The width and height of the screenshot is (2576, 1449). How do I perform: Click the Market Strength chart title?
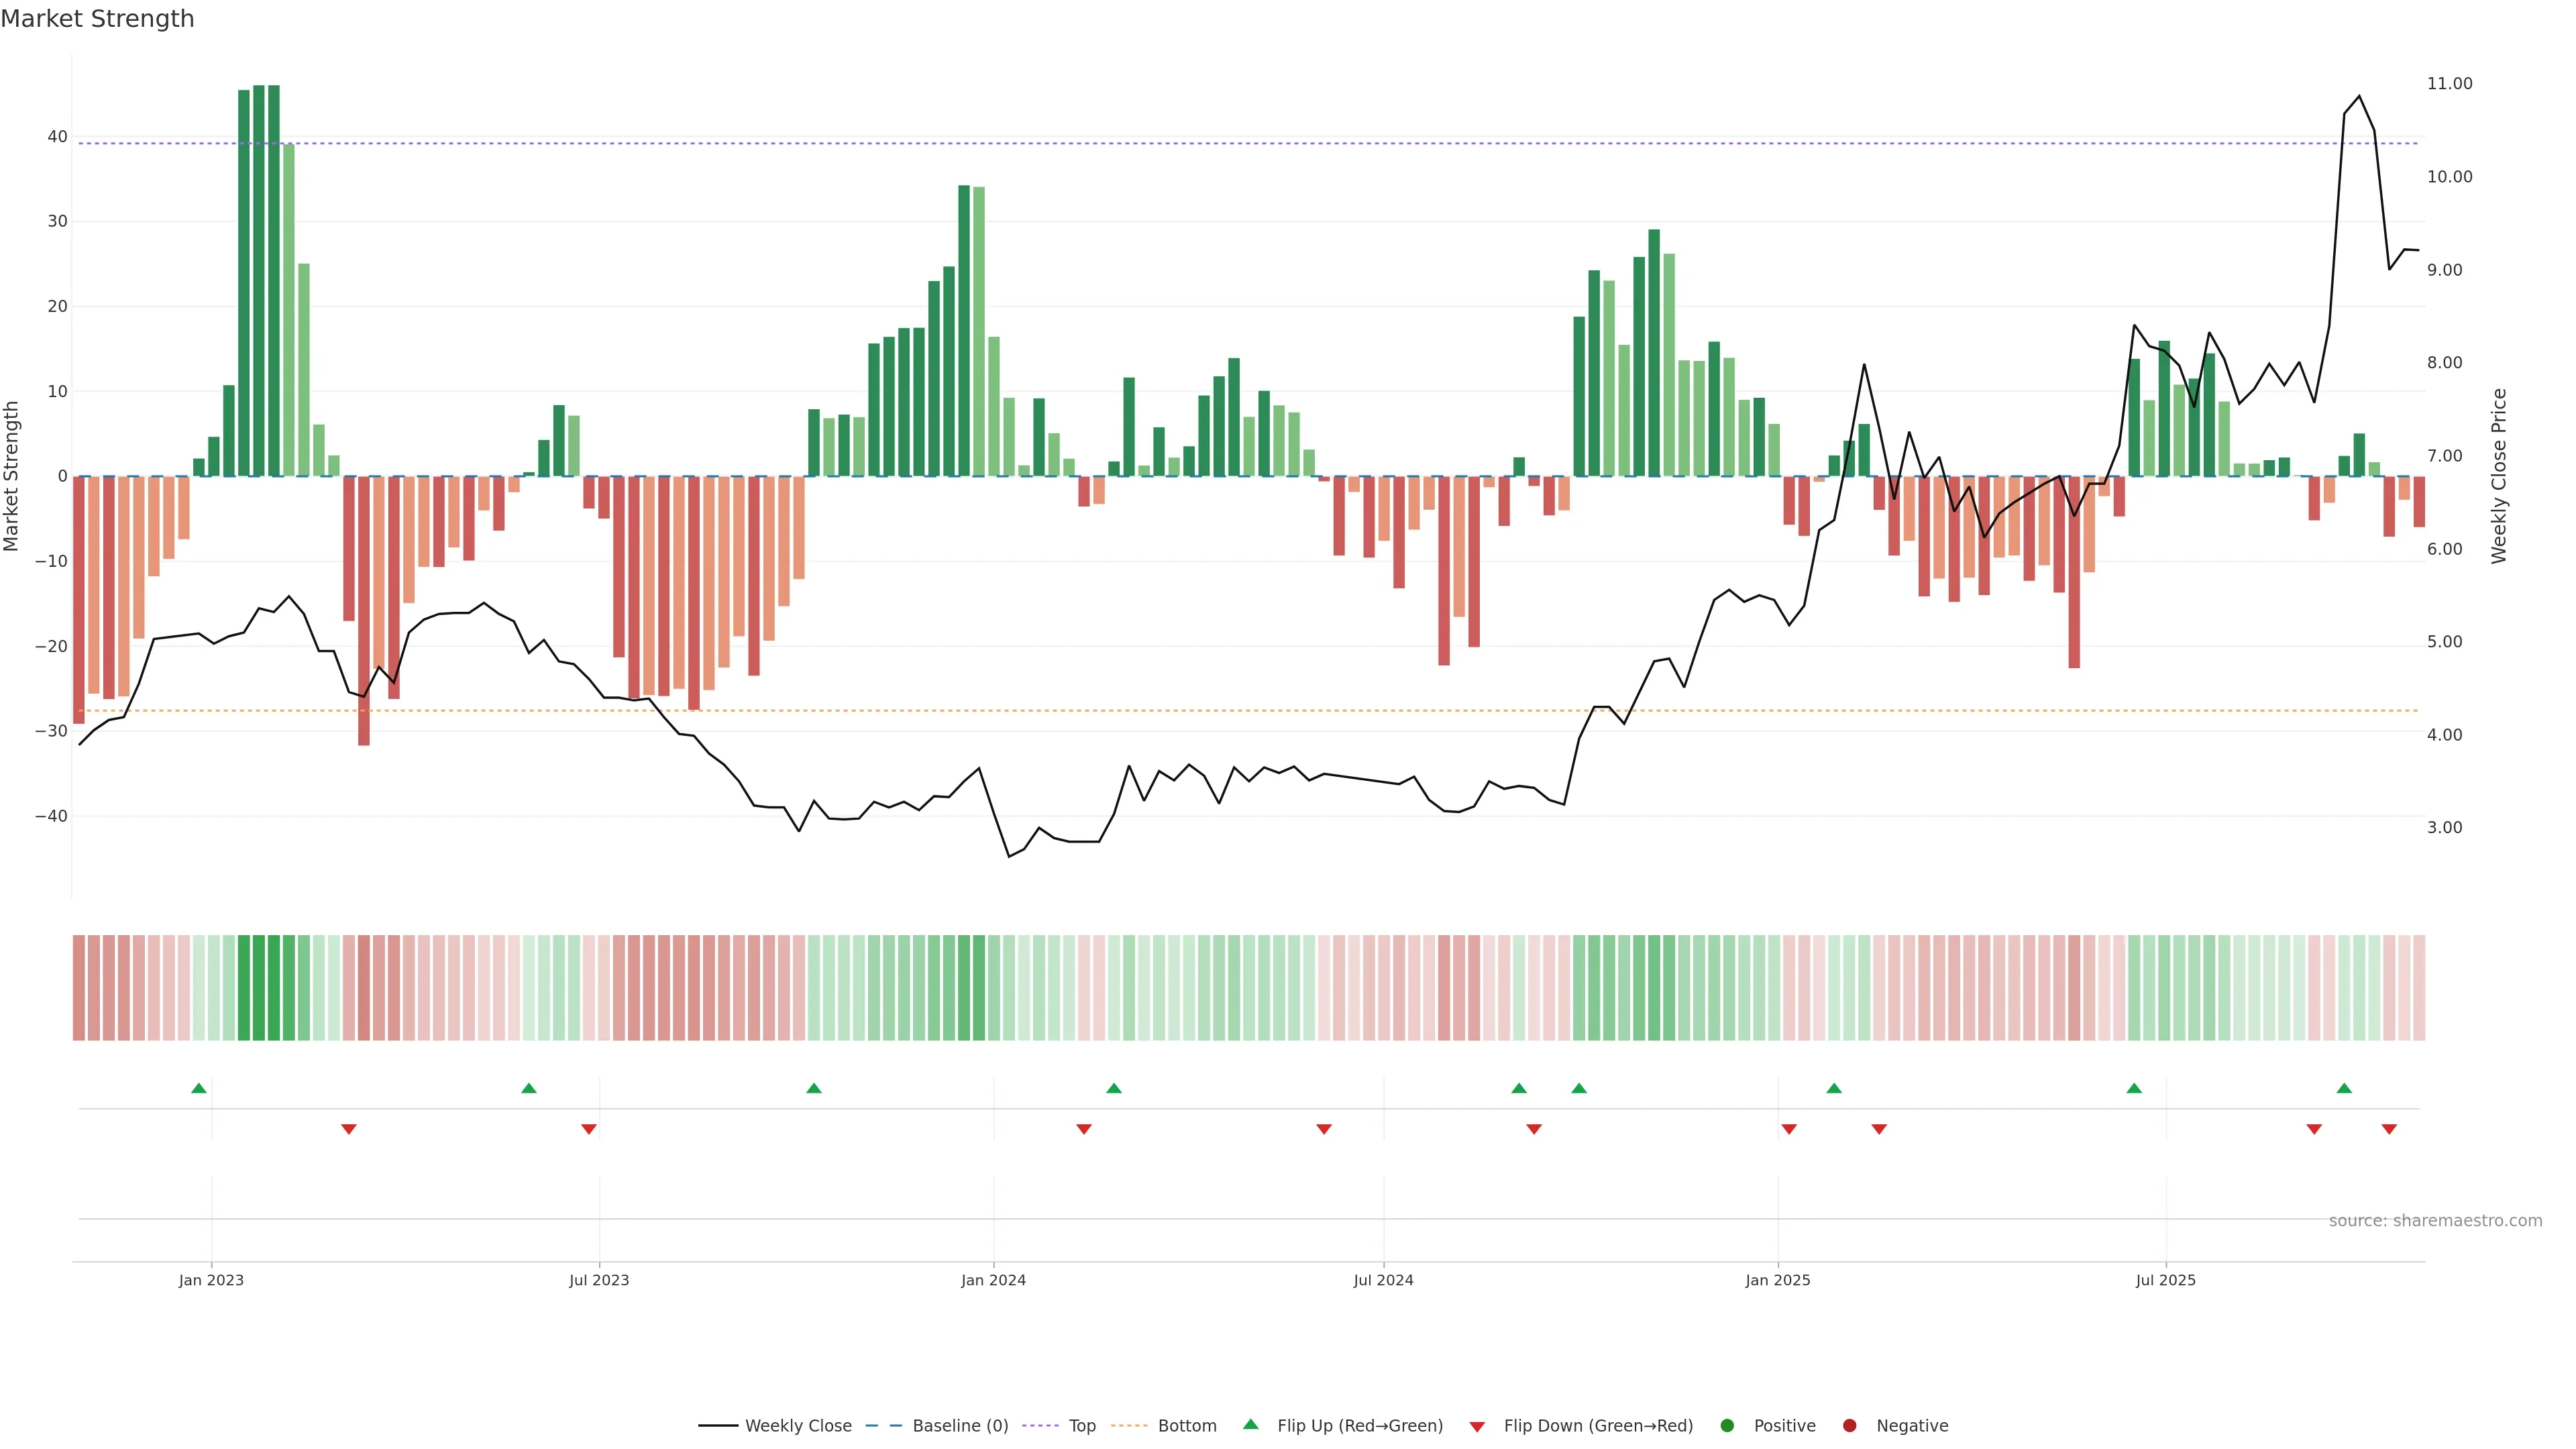[x=97, y=19]
